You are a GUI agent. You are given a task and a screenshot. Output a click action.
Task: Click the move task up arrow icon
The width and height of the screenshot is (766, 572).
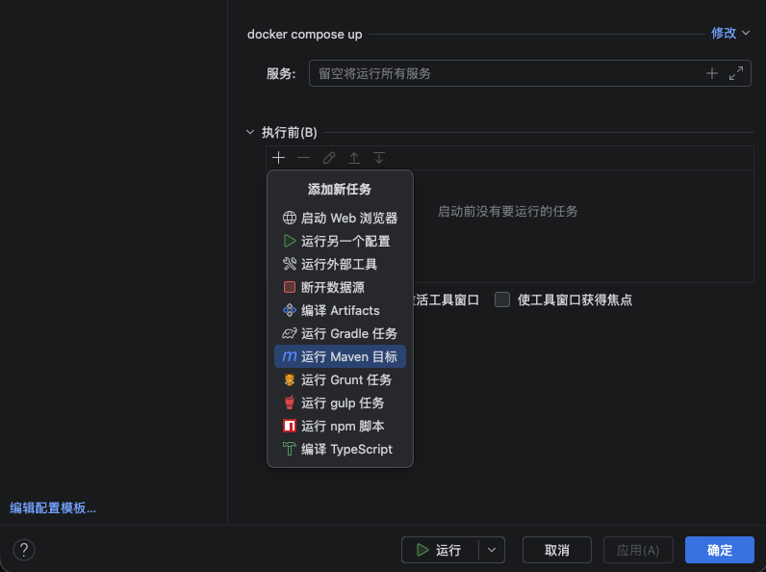pyautogui.click(x=354, y=157)
